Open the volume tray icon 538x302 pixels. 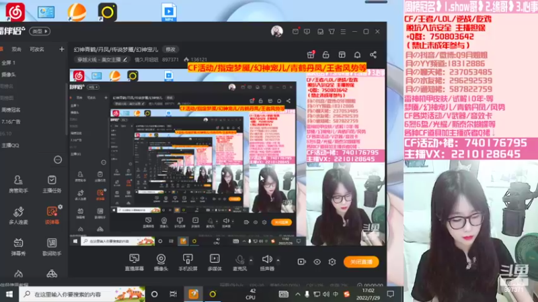click(x=326, y=294)
